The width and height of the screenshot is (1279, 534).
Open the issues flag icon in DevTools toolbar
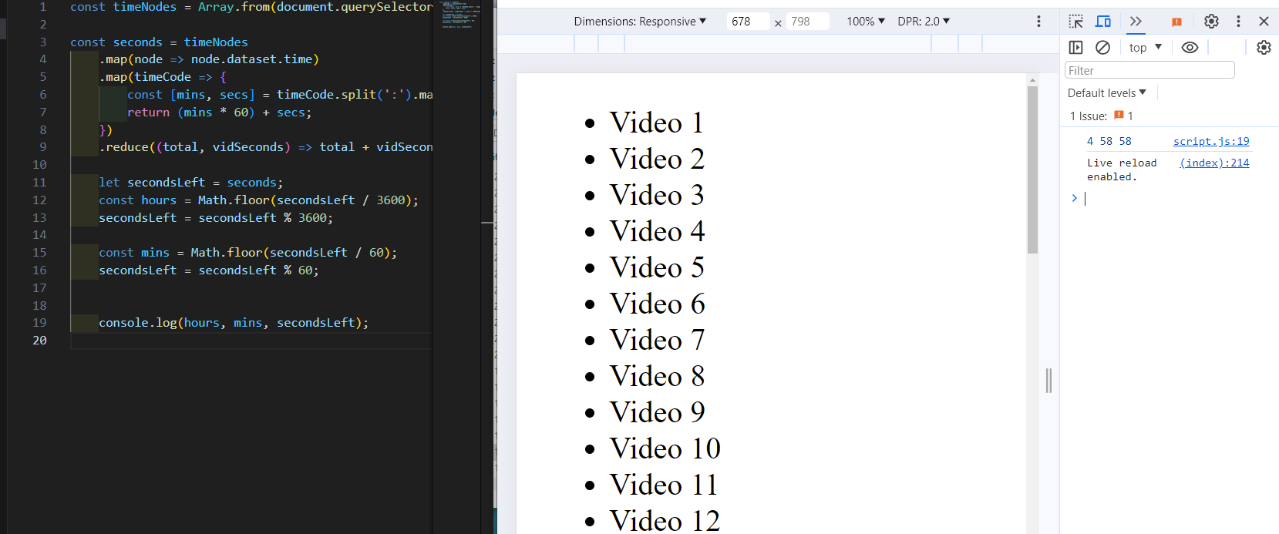(x=1176, y=22)
